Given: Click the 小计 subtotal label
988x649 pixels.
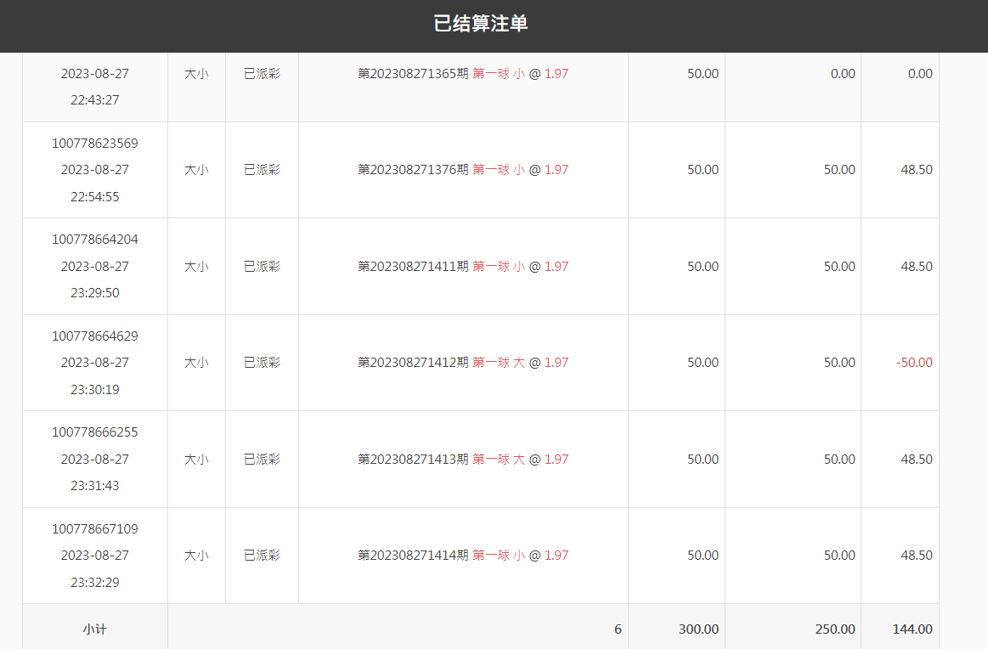Looking at the screenshot, I should coord(95,629).
